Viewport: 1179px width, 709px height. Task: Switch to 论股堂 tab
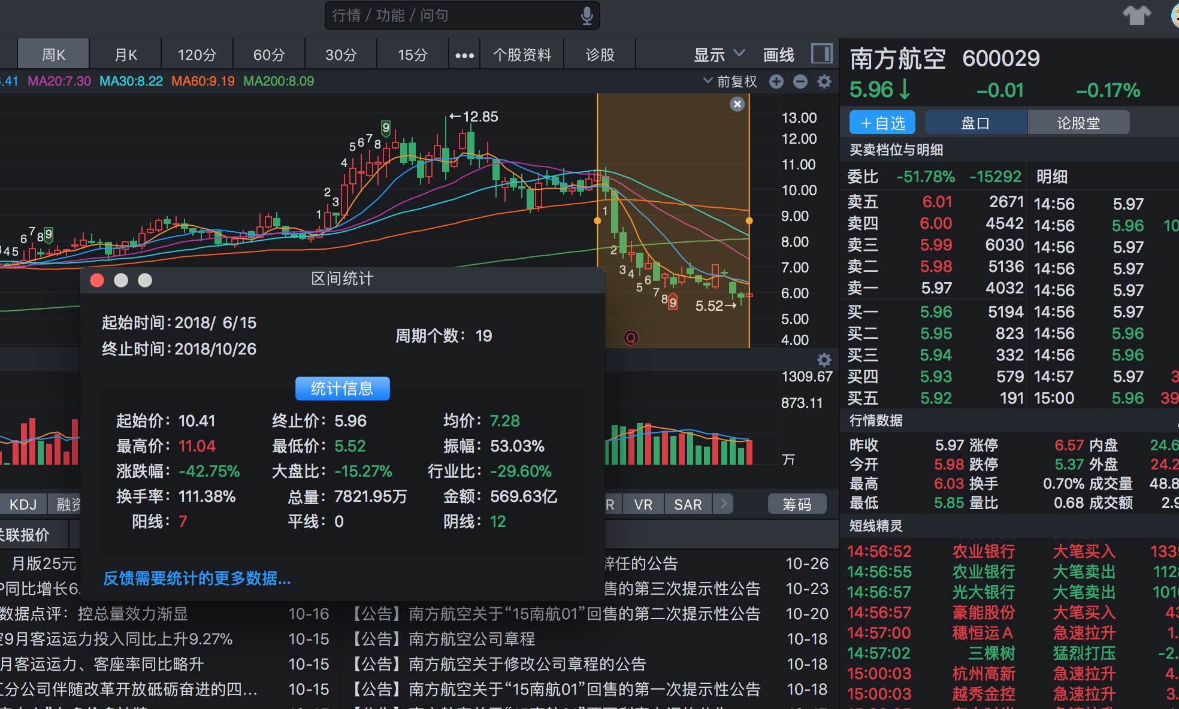[1078, 123]
